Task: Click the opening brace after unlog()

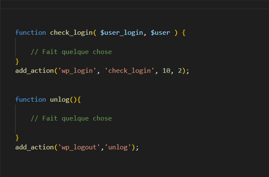Action: (x=79, y=100)
